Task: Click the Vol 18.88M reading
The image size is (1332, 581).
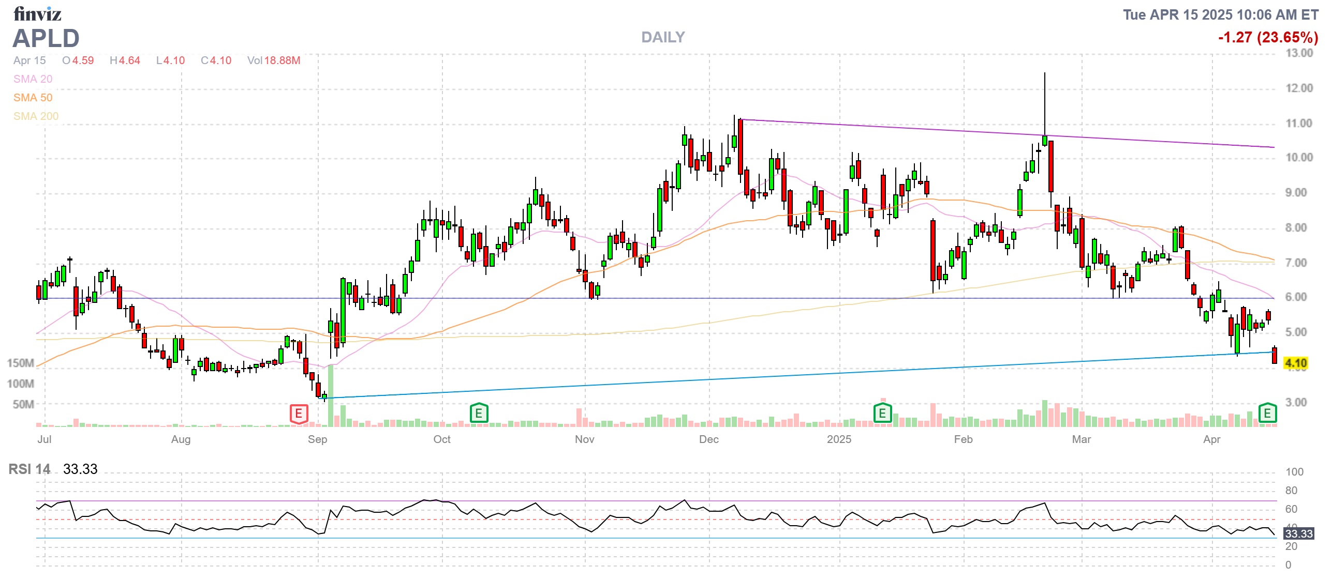Action: tap(274, 60)
